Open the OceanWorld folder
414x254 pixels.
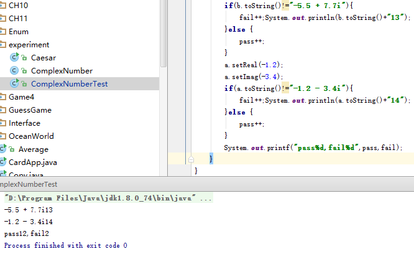31,136
